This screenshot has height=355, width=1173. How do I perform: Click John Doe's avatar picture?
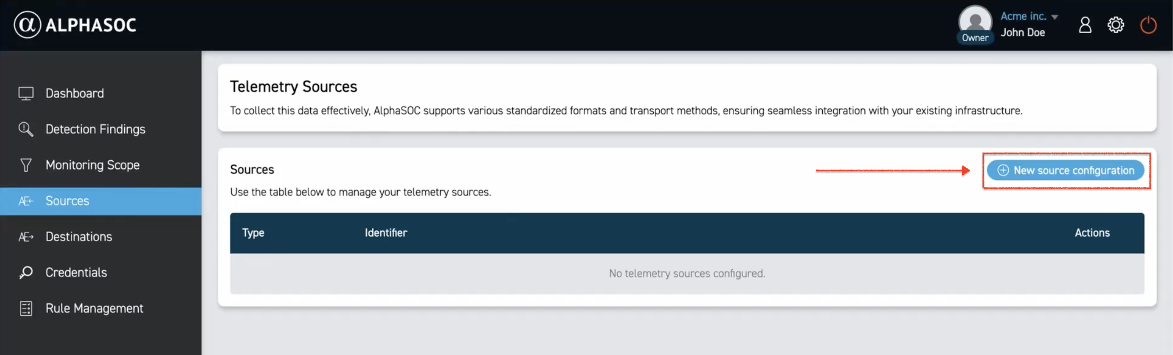pyautogui.click(x=975, y=21)
